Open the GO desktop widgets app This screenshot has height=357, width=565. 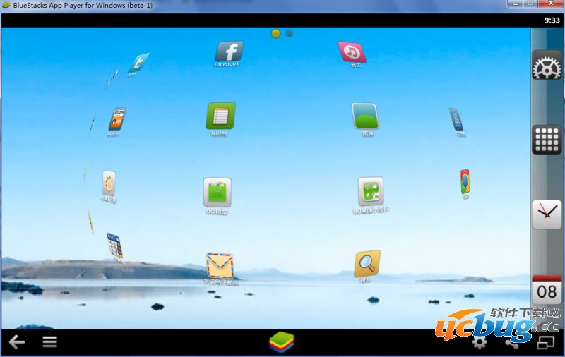coord(371,191)
